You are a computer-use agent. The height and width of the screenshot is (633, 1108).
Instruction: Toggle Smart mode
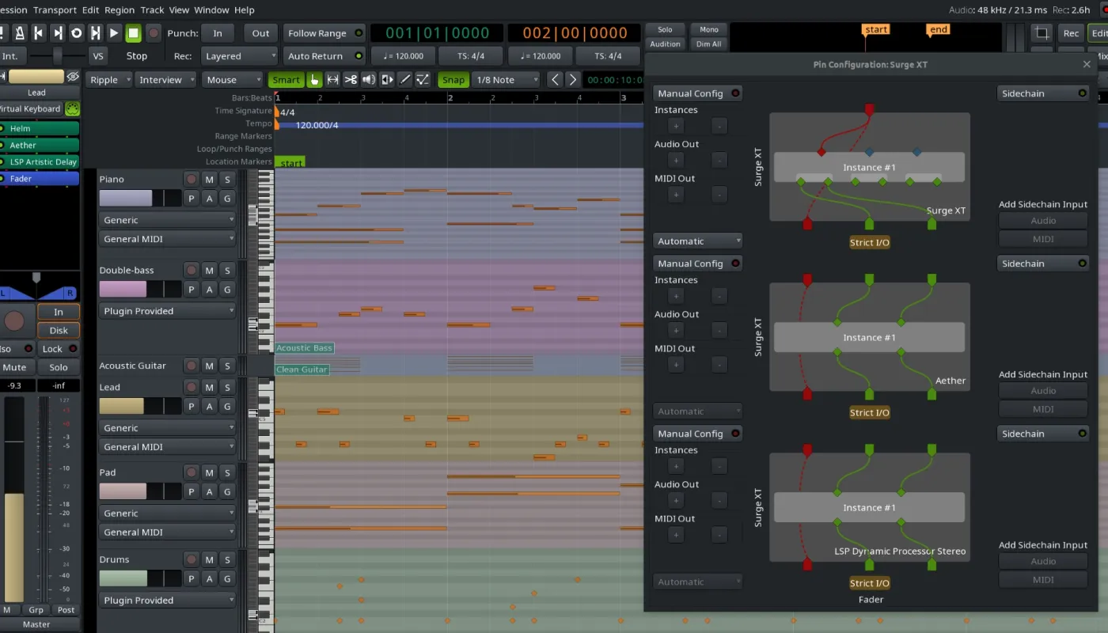[x=286, y=80]
